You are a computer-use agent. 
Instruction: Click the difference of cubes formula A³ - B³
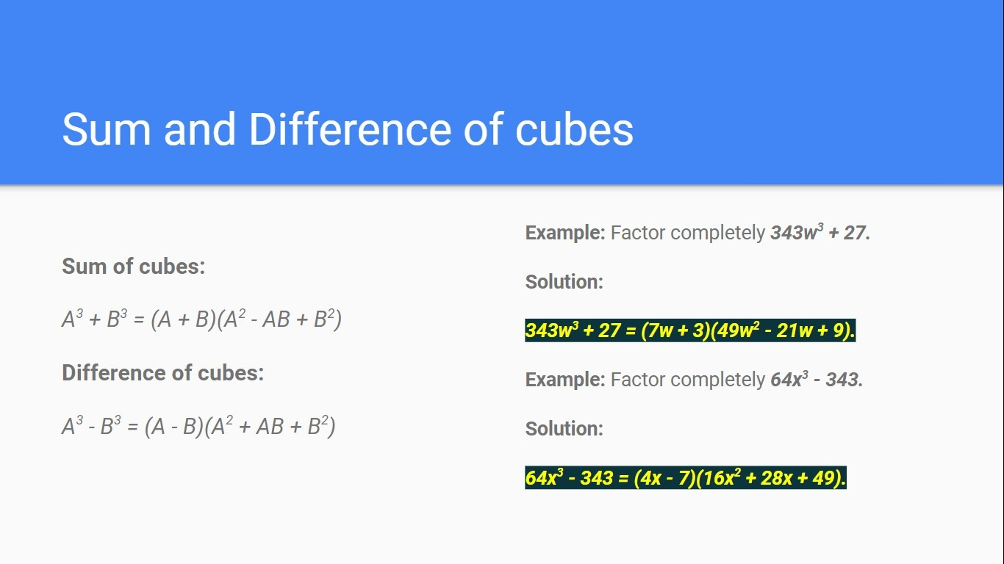198,426
